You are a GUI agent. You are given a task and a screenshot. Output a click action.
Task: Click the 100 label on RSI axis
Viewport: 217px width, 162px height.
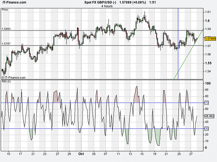[x=208, y=83]
